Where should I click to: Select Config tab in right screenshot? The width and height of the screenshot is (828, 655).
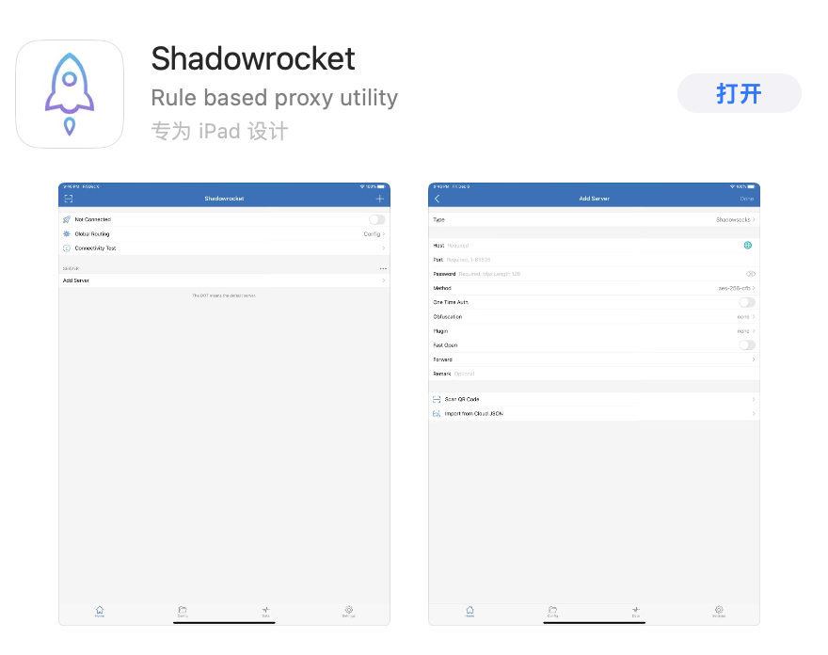(x=552, y=611)
